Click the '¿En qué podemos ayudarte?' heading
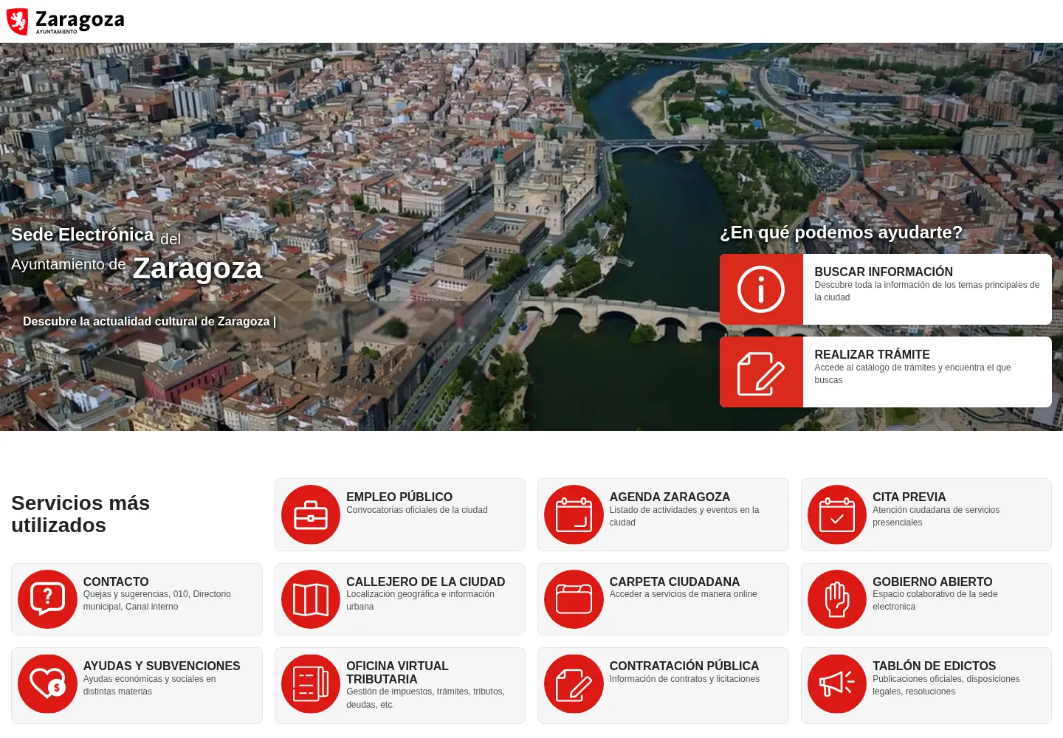The height and width of the screenshot is (738, 1063). 841,232
